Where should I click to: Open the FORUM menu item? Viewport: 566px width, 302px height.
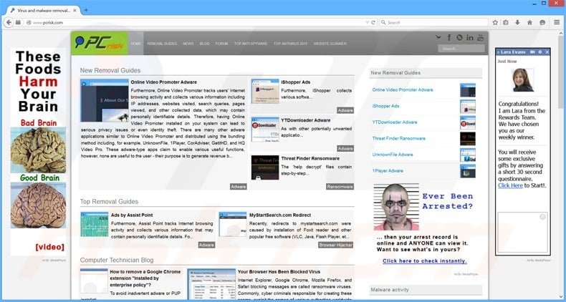(x=221, y=44)
